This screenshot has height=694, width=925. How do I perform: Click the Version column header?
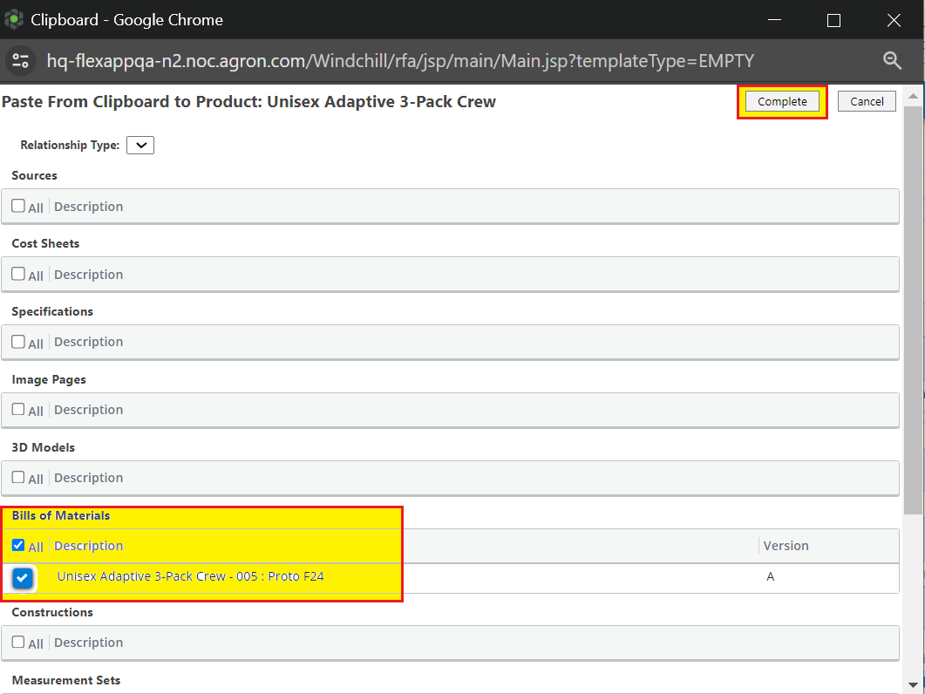[786, 546]
